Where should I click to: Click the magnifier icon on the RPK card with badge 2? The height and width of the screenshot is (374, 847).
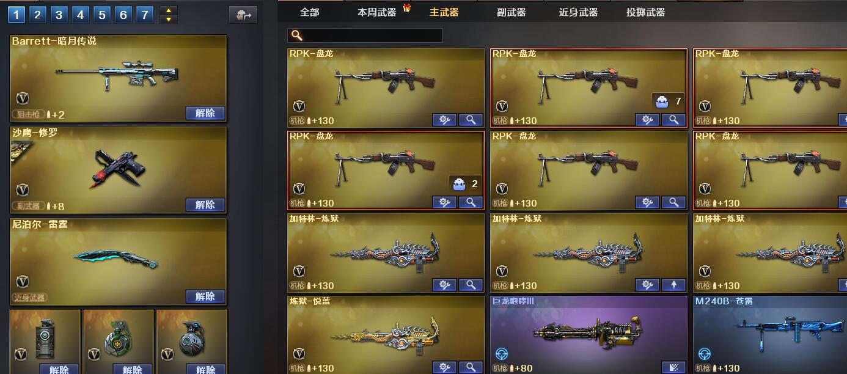(x=471, y=202)
